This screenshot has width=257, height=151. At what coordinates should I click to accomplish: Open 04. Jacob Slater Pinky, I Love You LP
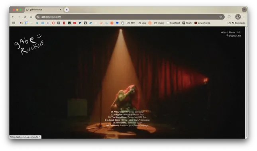tap(127, 120)
